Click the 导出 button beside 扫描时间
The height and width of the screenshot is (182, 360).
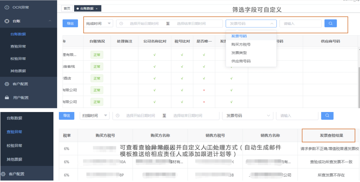66,116
